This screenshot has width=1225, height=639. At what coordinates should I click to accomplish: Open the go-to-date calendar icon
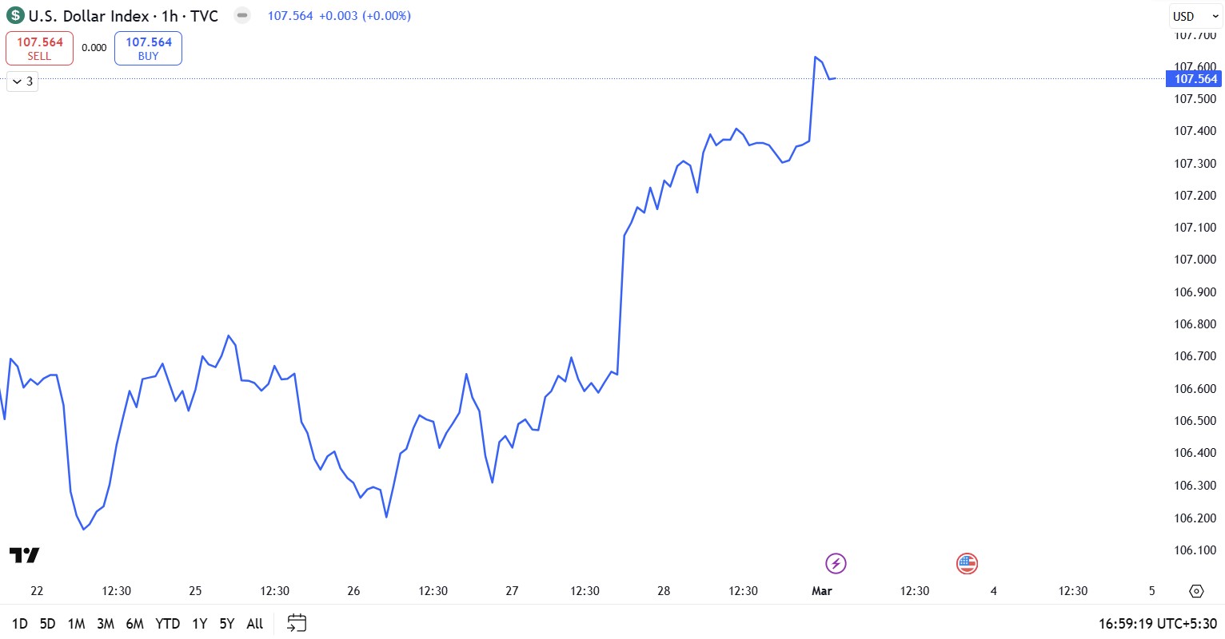click(296, 623)
